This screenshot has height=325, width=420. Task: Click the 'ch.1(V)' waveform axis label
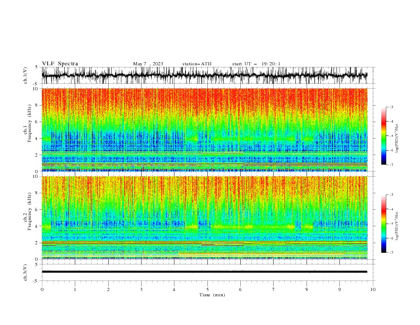coord(25,75)
